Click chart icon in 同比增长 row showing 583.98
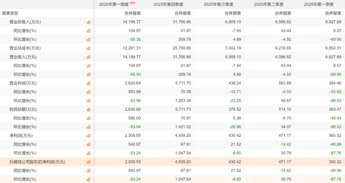345x183 pixels. coord(88,92)
